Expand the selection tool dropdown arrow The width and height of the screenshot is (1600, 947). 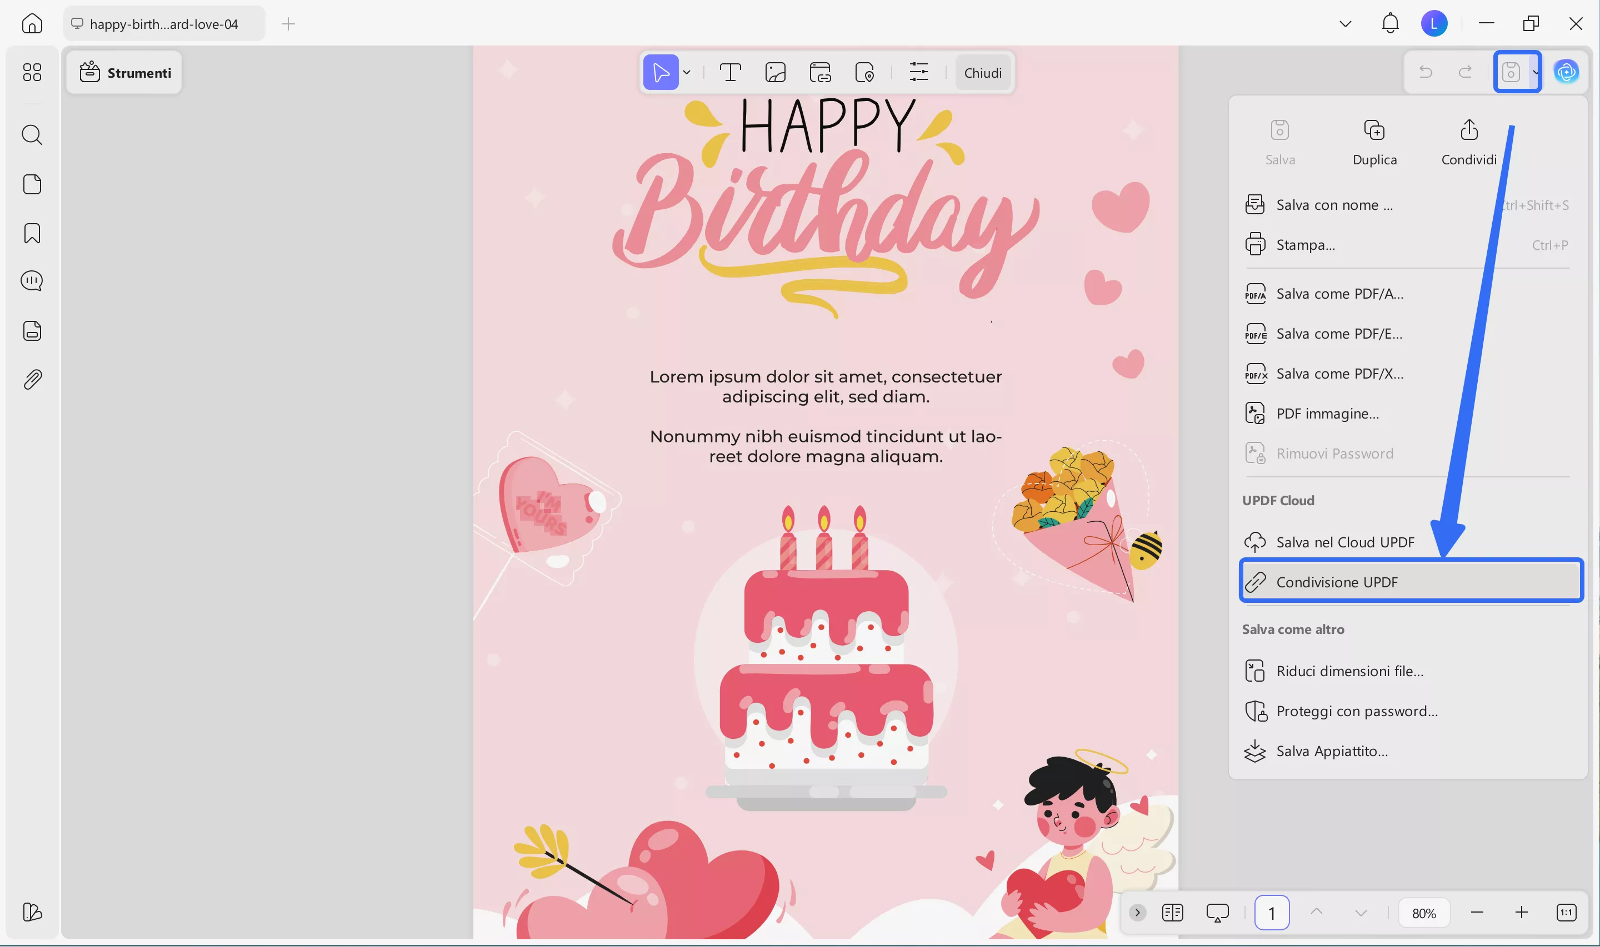click(x=687, y=72)
